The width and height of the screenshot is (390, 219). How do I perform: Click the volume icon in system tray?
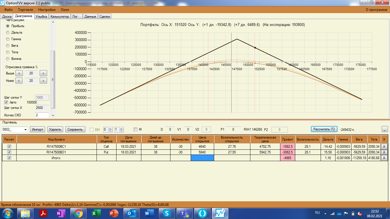(x=360, y=213)
